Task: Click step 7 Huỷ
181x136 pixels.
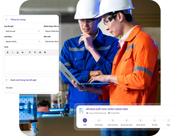Action: 168,120
